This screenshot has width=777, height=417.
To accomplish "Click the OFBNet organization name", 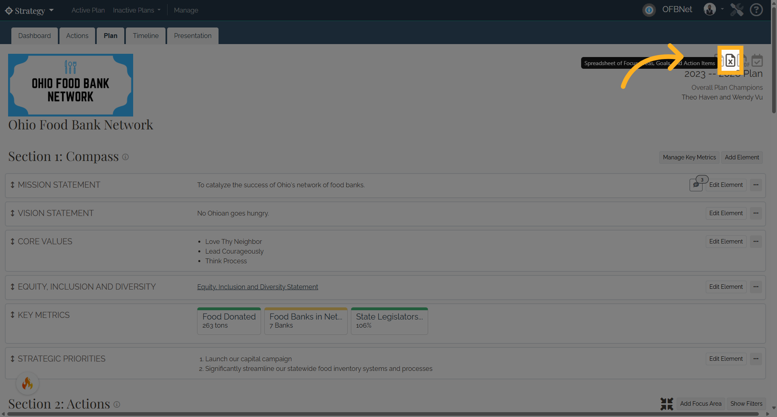I will point(677,9).
